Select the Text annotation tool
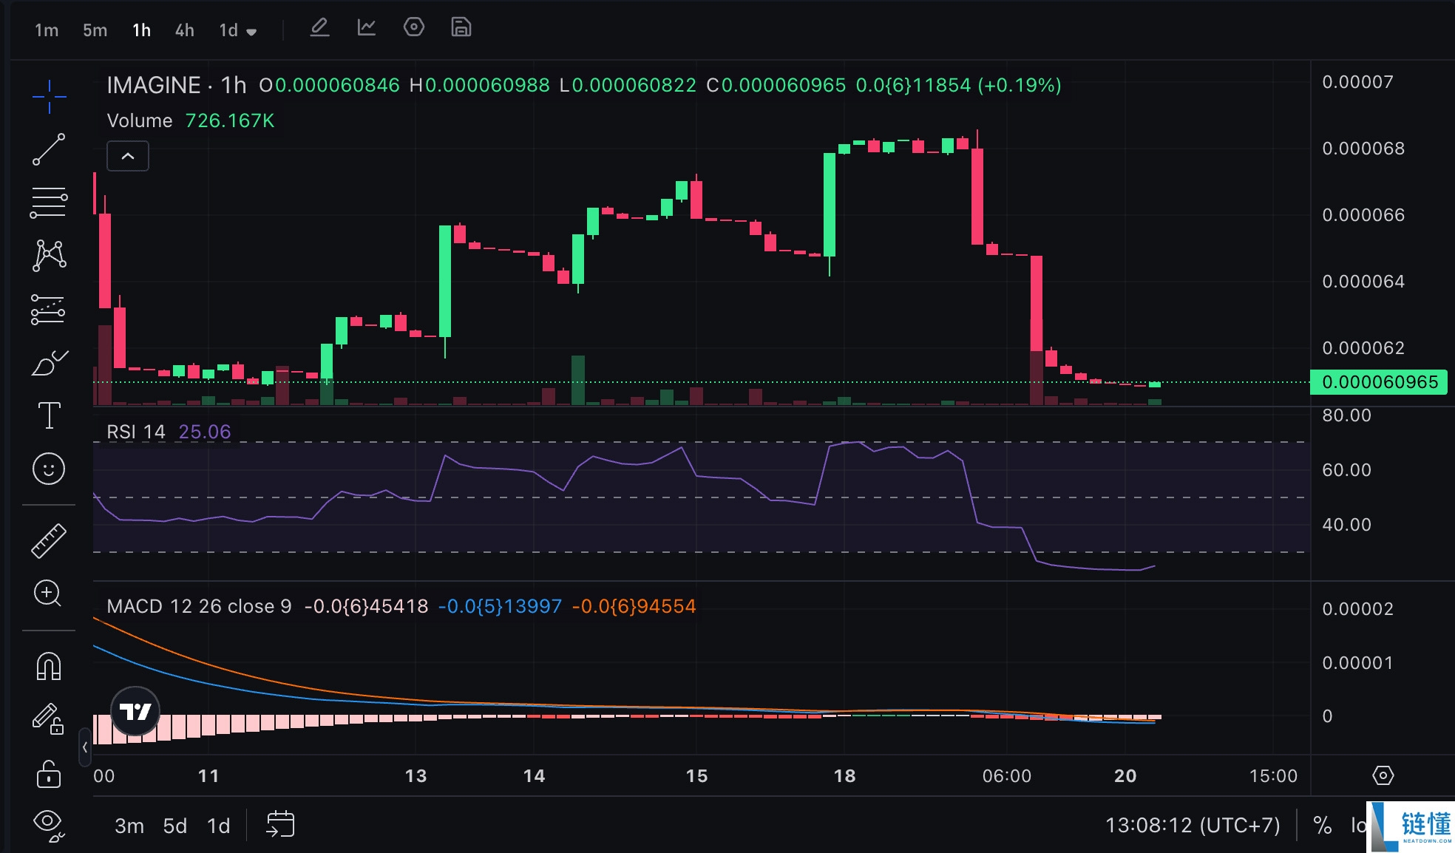 click(x=49, y=415)
